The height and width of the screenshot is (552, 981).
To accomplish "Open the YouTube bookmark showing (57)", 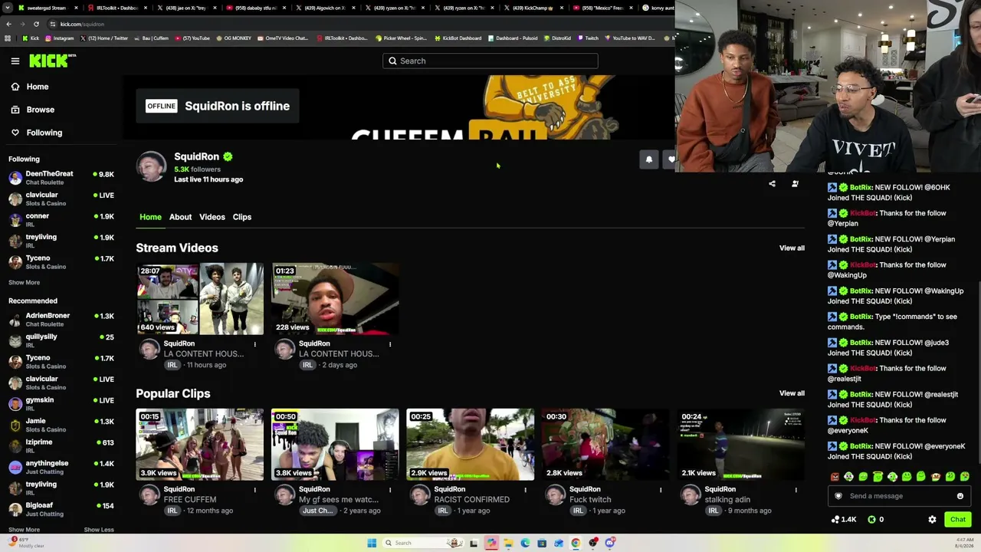I will click(x=192, y=38).
